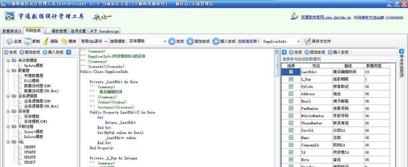
Task: Switch to the 数据表设计 tab
Action: (x=12, y=31)
